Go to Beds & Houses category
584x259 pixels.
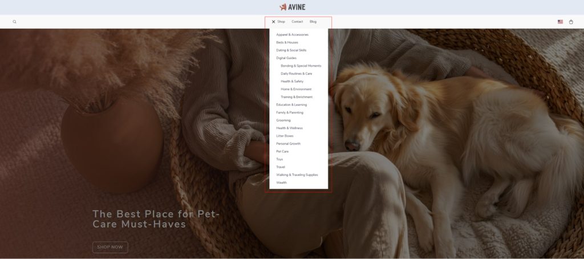(287, 42)
